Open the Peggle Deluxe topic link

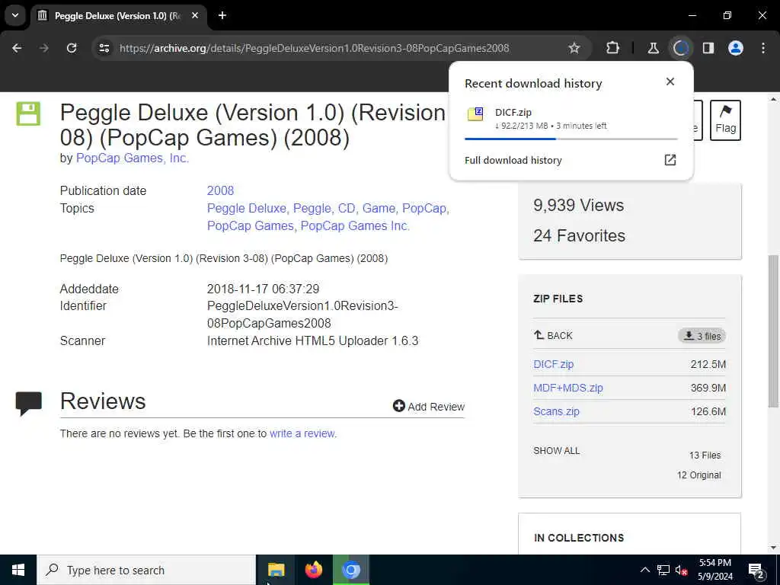click(x=247, y=208)
